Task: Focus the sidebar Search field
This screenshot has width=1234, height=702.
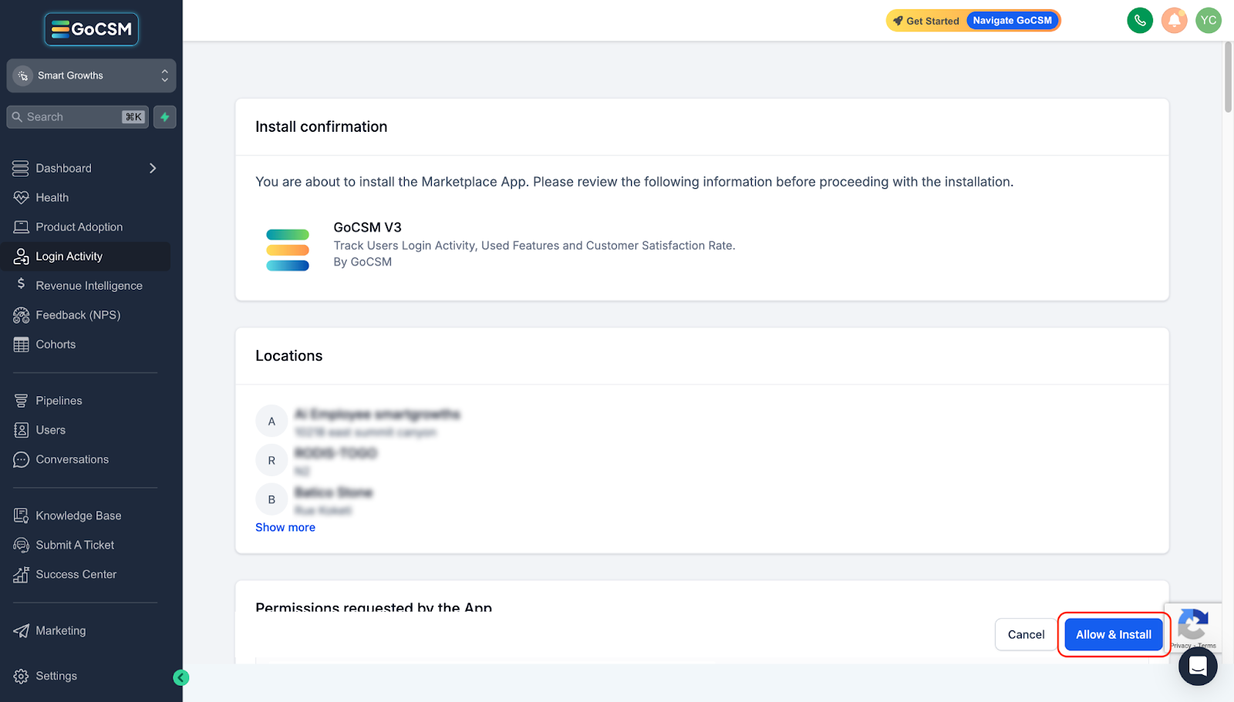Action: click(x=77, y=117)
